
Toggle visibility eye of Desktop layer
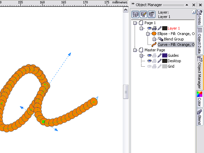pyautogui.click(x=149, y=61)
